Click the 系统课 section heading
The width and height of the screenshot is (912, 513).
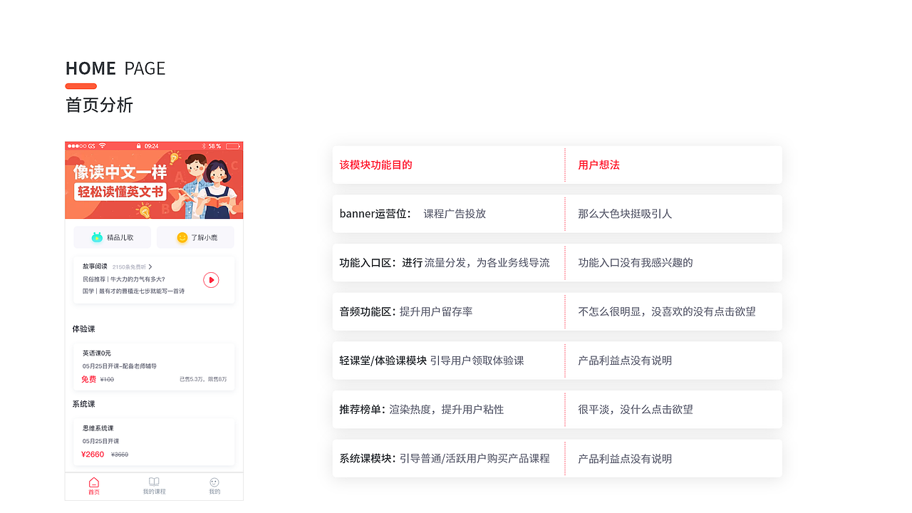point(83,404)
